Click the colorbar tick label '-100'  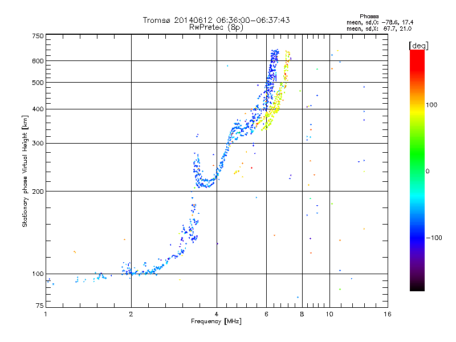(434, 238)
